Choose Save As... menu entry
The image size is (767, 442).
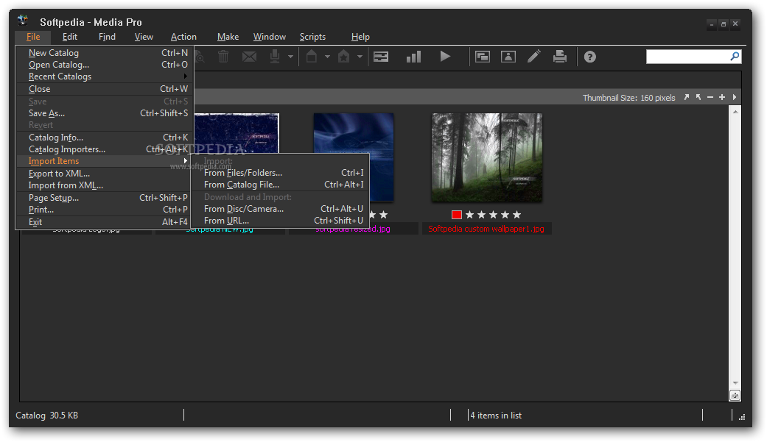105,113
